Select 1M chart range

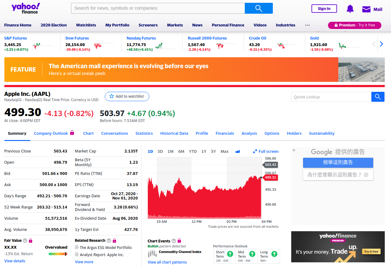click(x=171, y=151)
